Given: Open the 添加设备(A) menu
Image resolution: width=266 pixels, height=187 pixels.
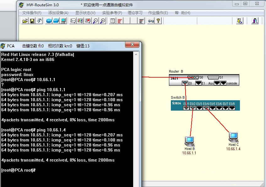Looking at the screenshot, I should coord(58,13).
